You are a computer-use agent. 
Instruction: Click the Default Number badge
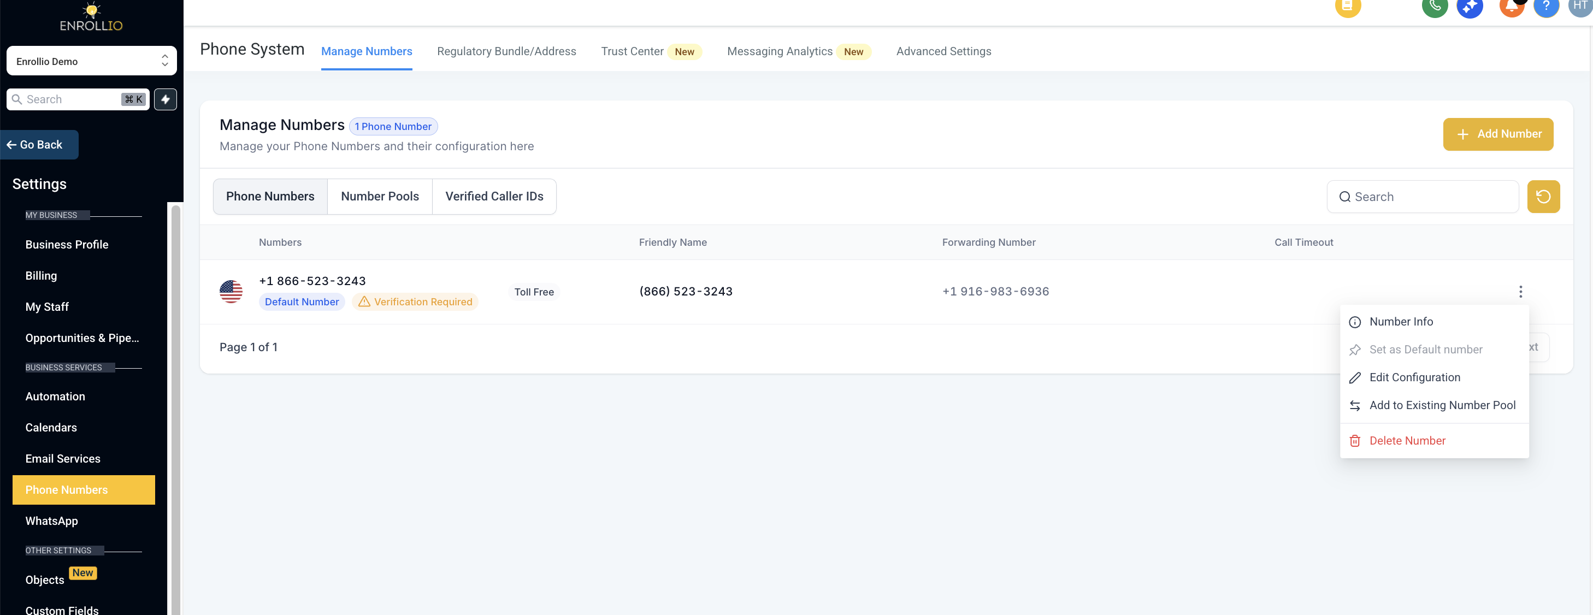(x=302, y=301)
